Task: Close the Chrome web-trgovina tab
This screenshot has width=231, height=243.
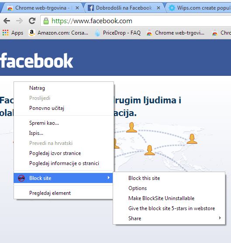Action: click(x=77, y=8)
